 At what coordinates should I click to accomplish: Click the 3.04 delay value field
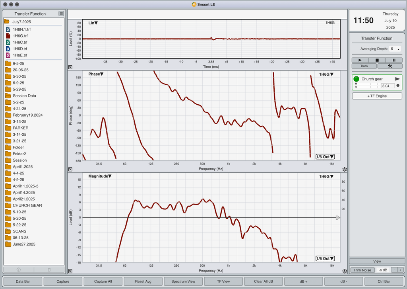[x=388, y=86]
